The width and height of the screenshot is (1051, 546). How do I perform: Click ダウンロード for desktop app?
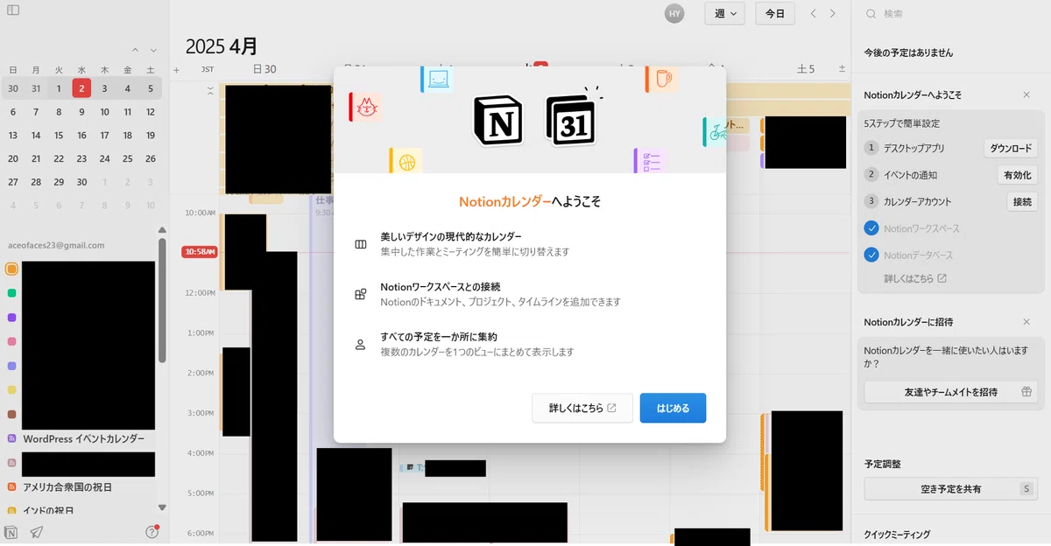(1011, 149)
